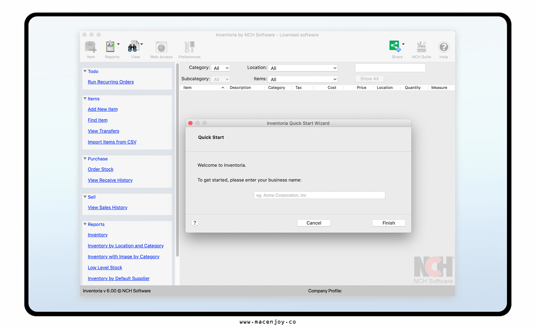Sort by the Measure column header
This screenshot has width=535, height=327.
(441, 88)
